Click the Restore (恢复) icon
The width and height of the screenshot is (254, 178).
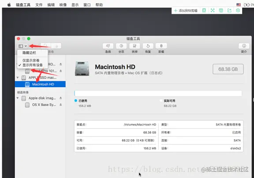[148, 46]
